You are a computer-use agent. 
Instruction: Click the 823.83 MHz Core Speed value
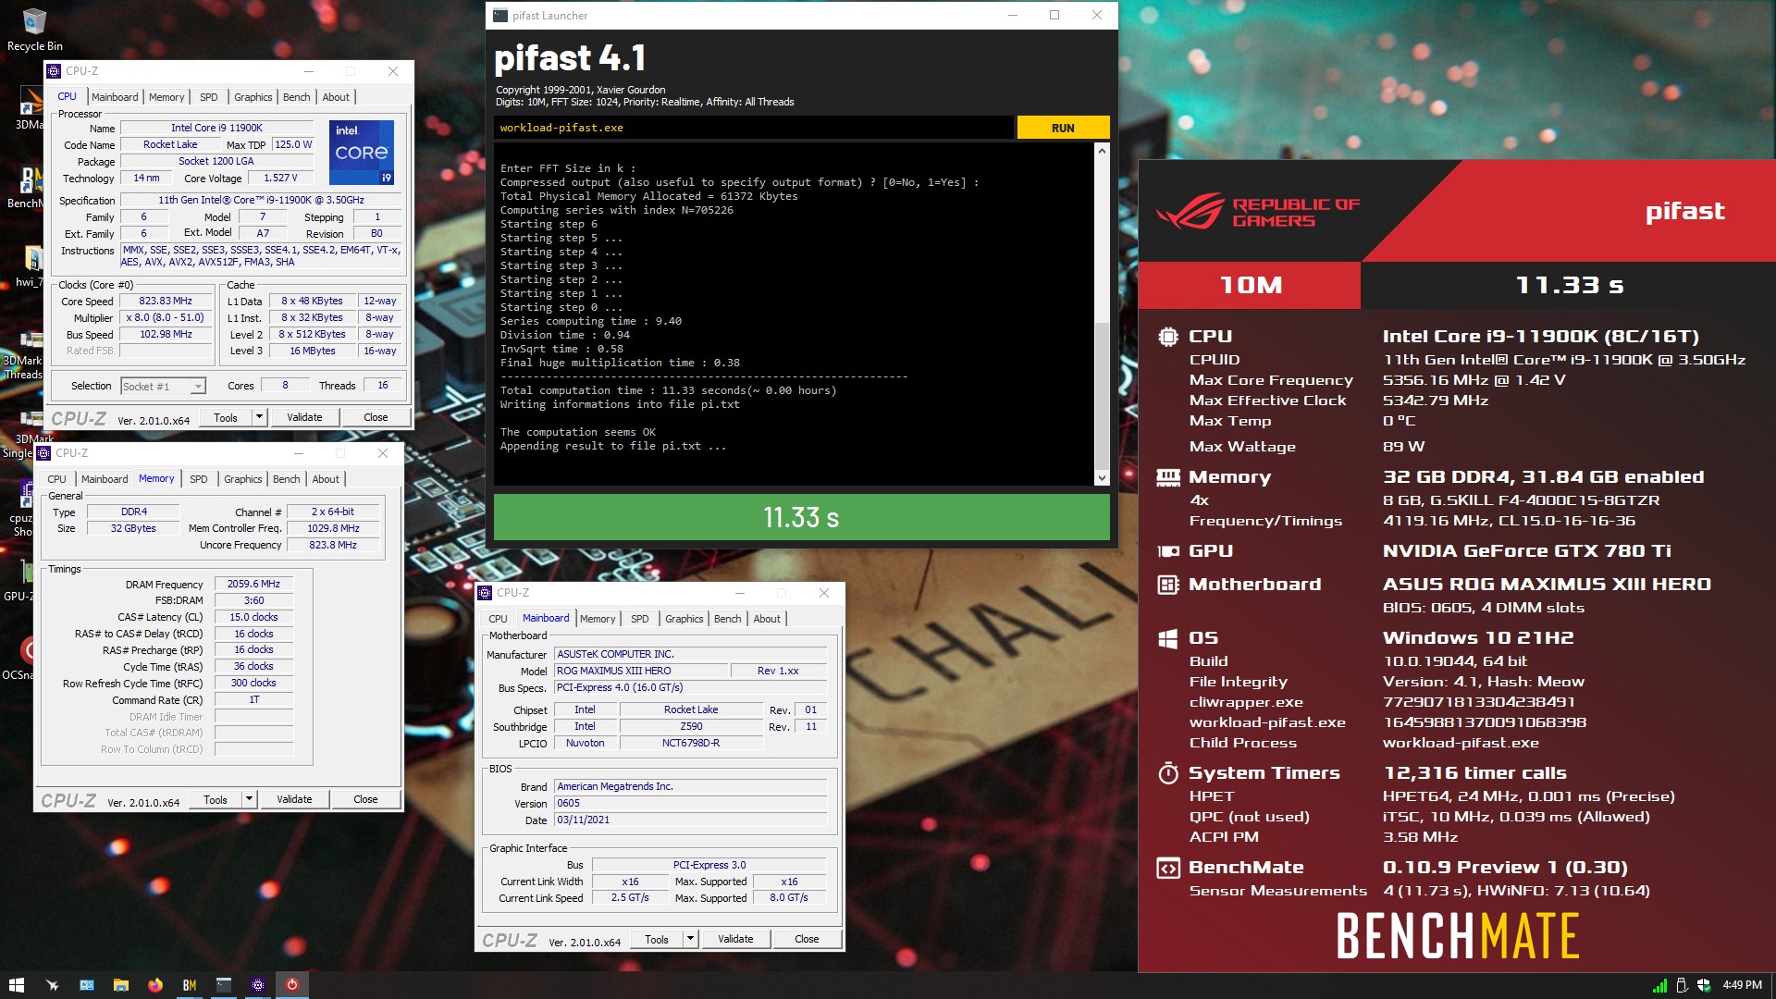pyautogui.click(x=166, y=301)
